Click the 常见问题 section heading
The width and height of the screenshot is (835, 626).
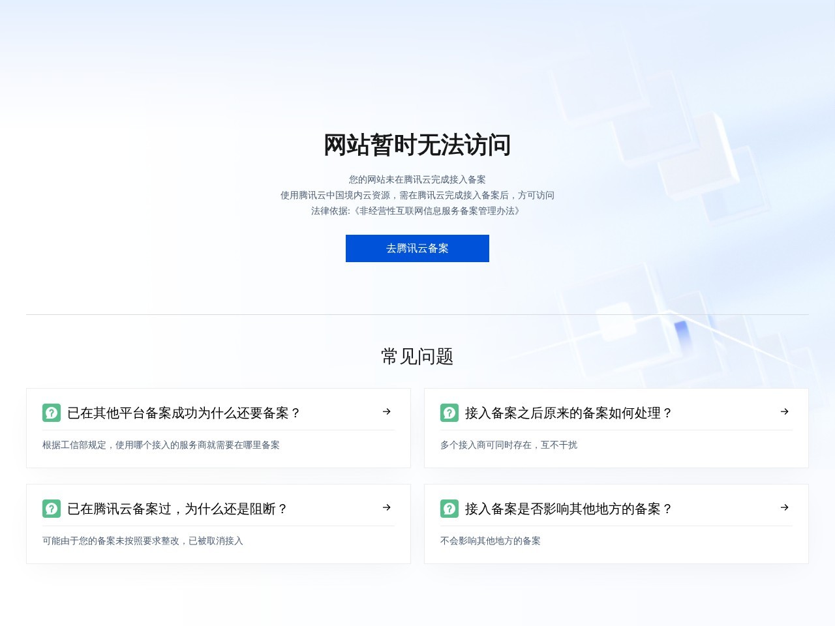coord(417,356)
